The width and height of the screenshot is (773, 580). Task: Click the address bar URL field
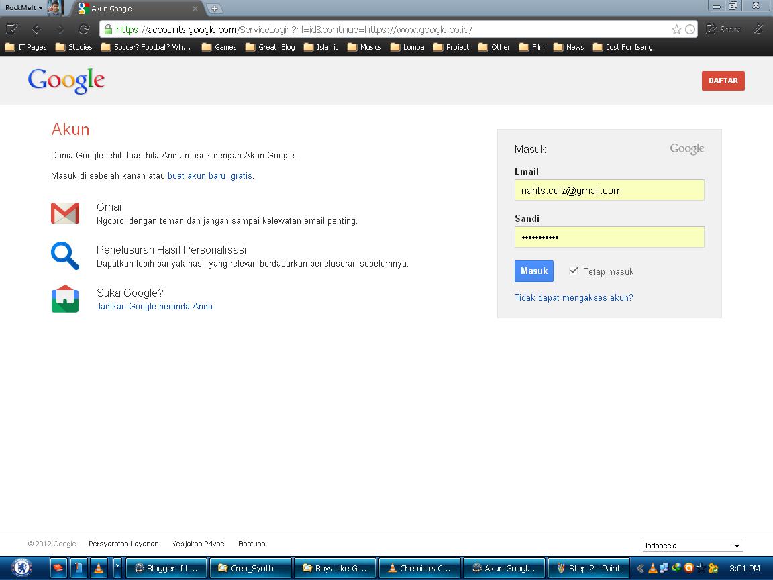pyautogui.click(x=389, y=30)
